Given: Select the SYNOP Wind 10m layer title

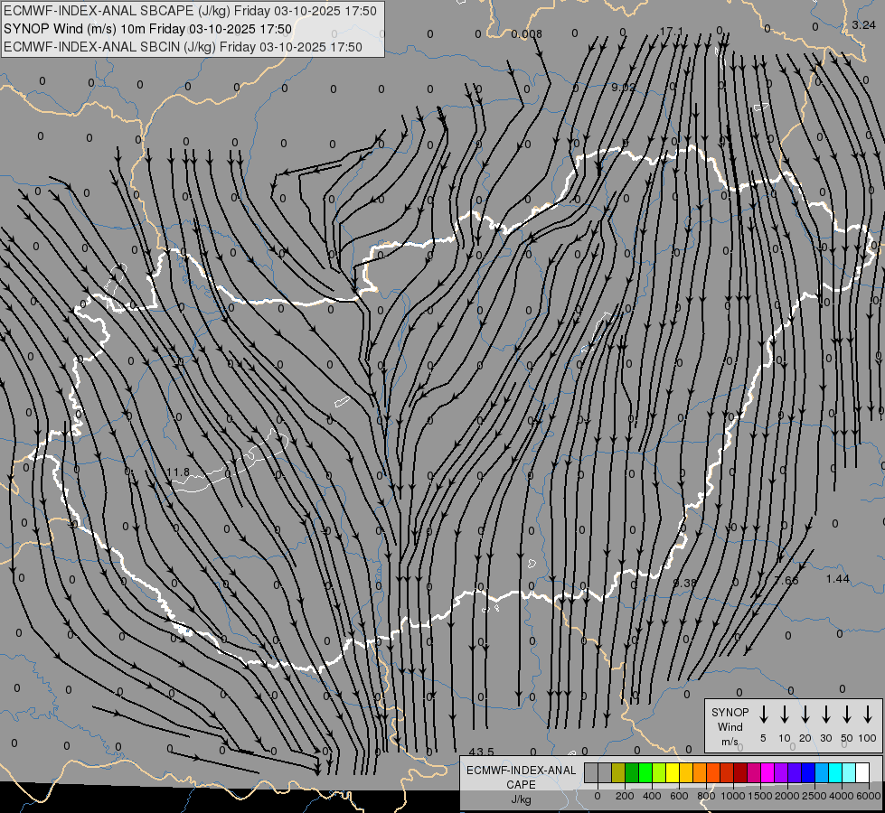Looking at the screenshot, I should [148, 29].
